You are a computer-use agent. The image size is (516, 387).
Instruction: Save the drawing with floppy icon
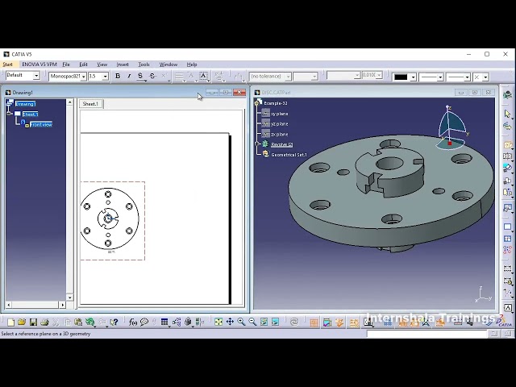33,322
